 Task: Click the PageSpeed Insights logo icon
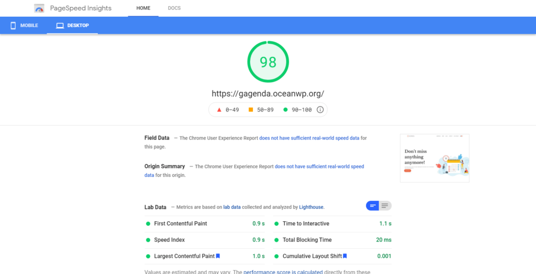[x=39, y=8]
